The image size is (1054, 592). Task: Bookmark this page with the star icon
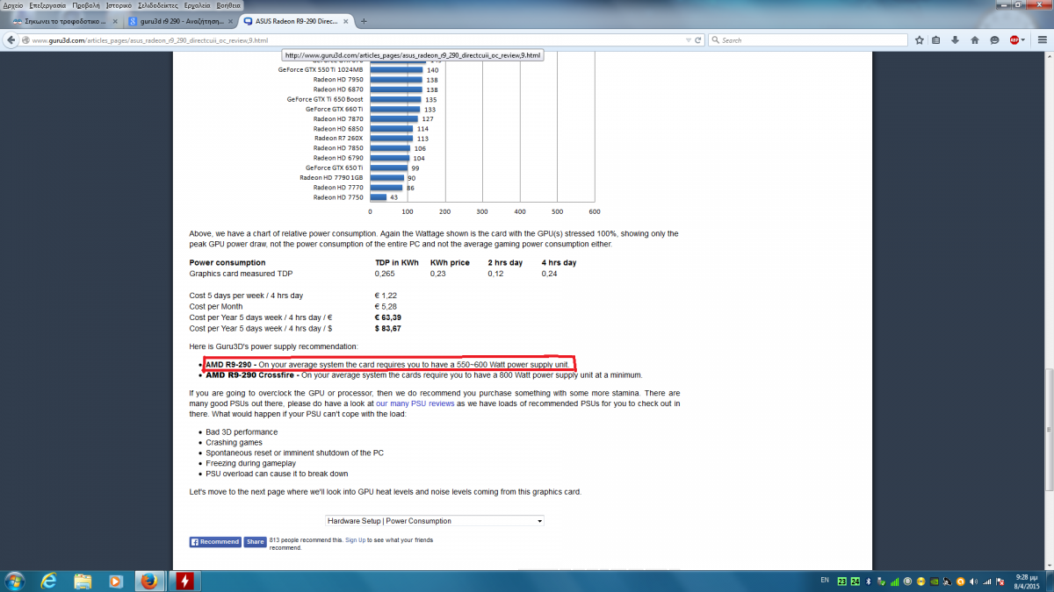[919, 39]
